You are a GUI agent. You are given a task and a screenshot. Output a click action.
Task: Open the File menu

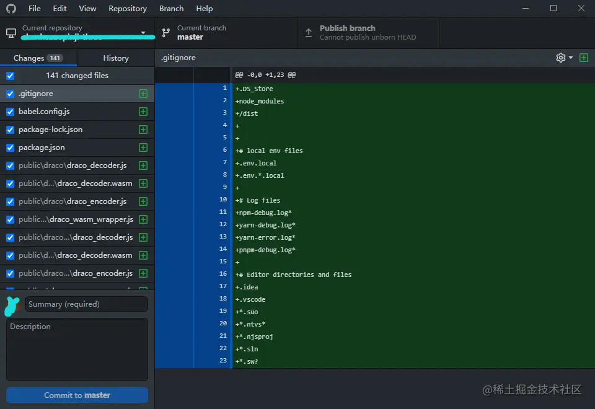click(35, 8)
